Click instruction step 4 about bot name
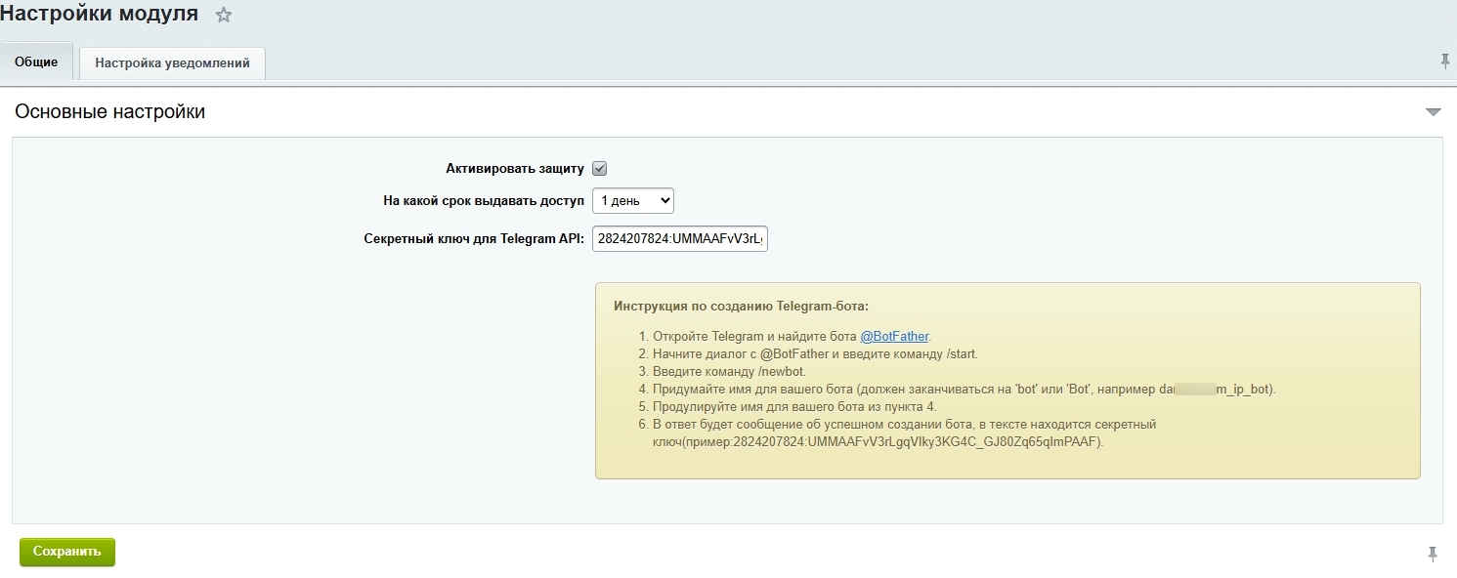The image size is (1457, 578). tap(964, 390)
